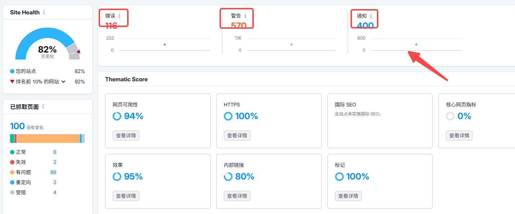
Task: Click orange dot on the 警告 trend chart
Action: (x=291, y=44)
